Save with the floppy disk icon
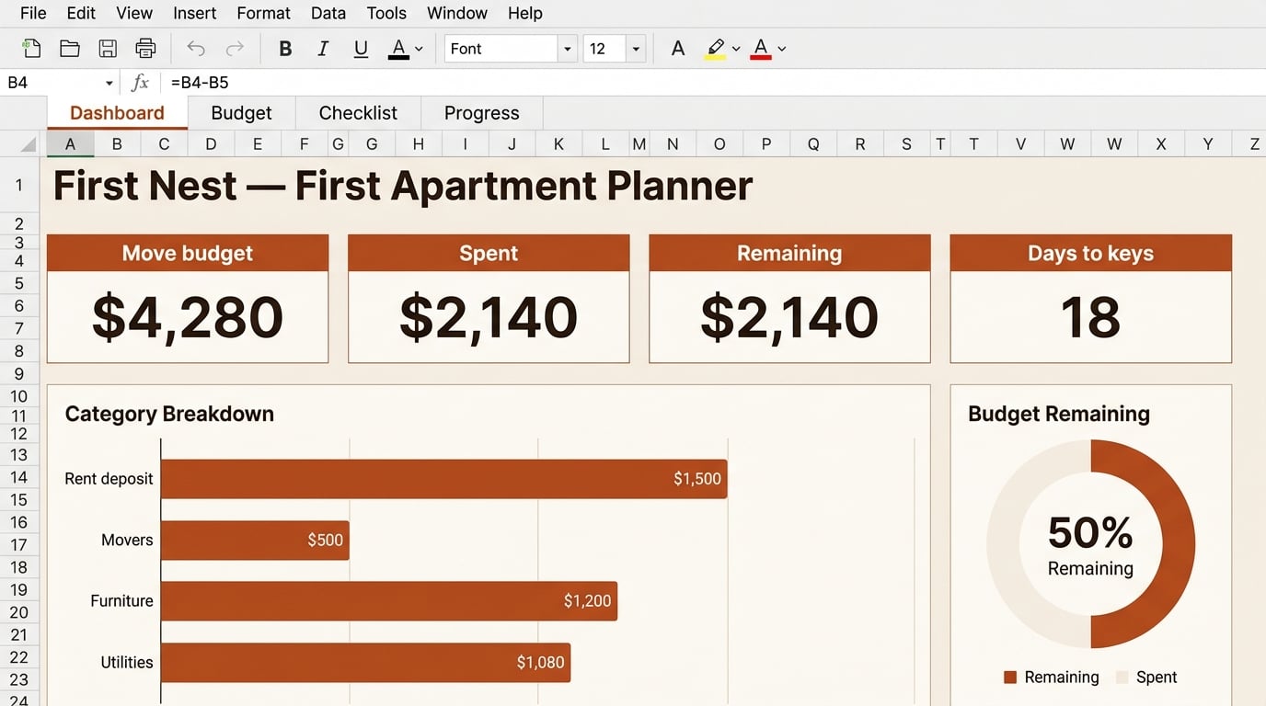The height and width of the screenshot is (706, 1266). point(108,49)
